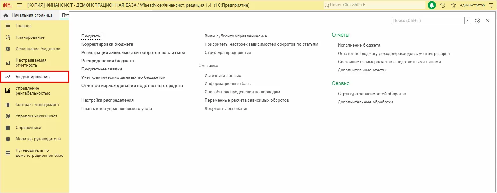Image resolution: width=497 pixels, height=193 pixels.
Task: Open Распределения бюджета
Action: tap(108, 61)
